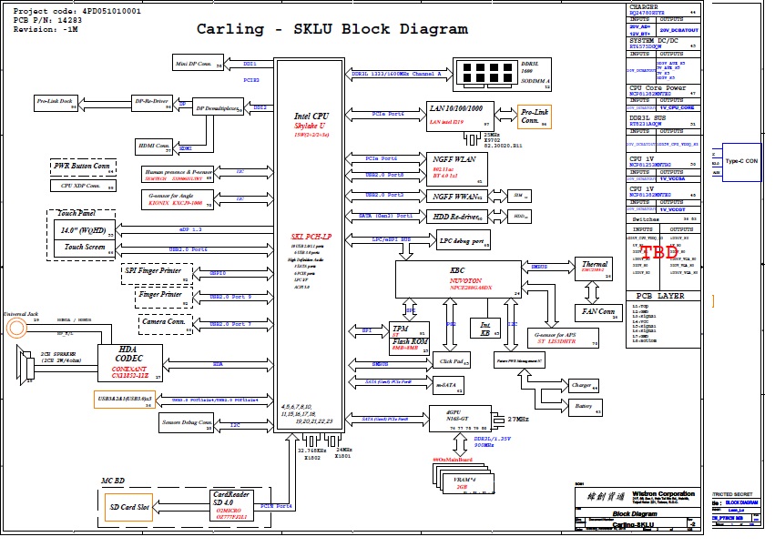Viewport: 775px width, 547px height.
Task: Click the CPU XDP Conn. box
Action: (83, 186)
